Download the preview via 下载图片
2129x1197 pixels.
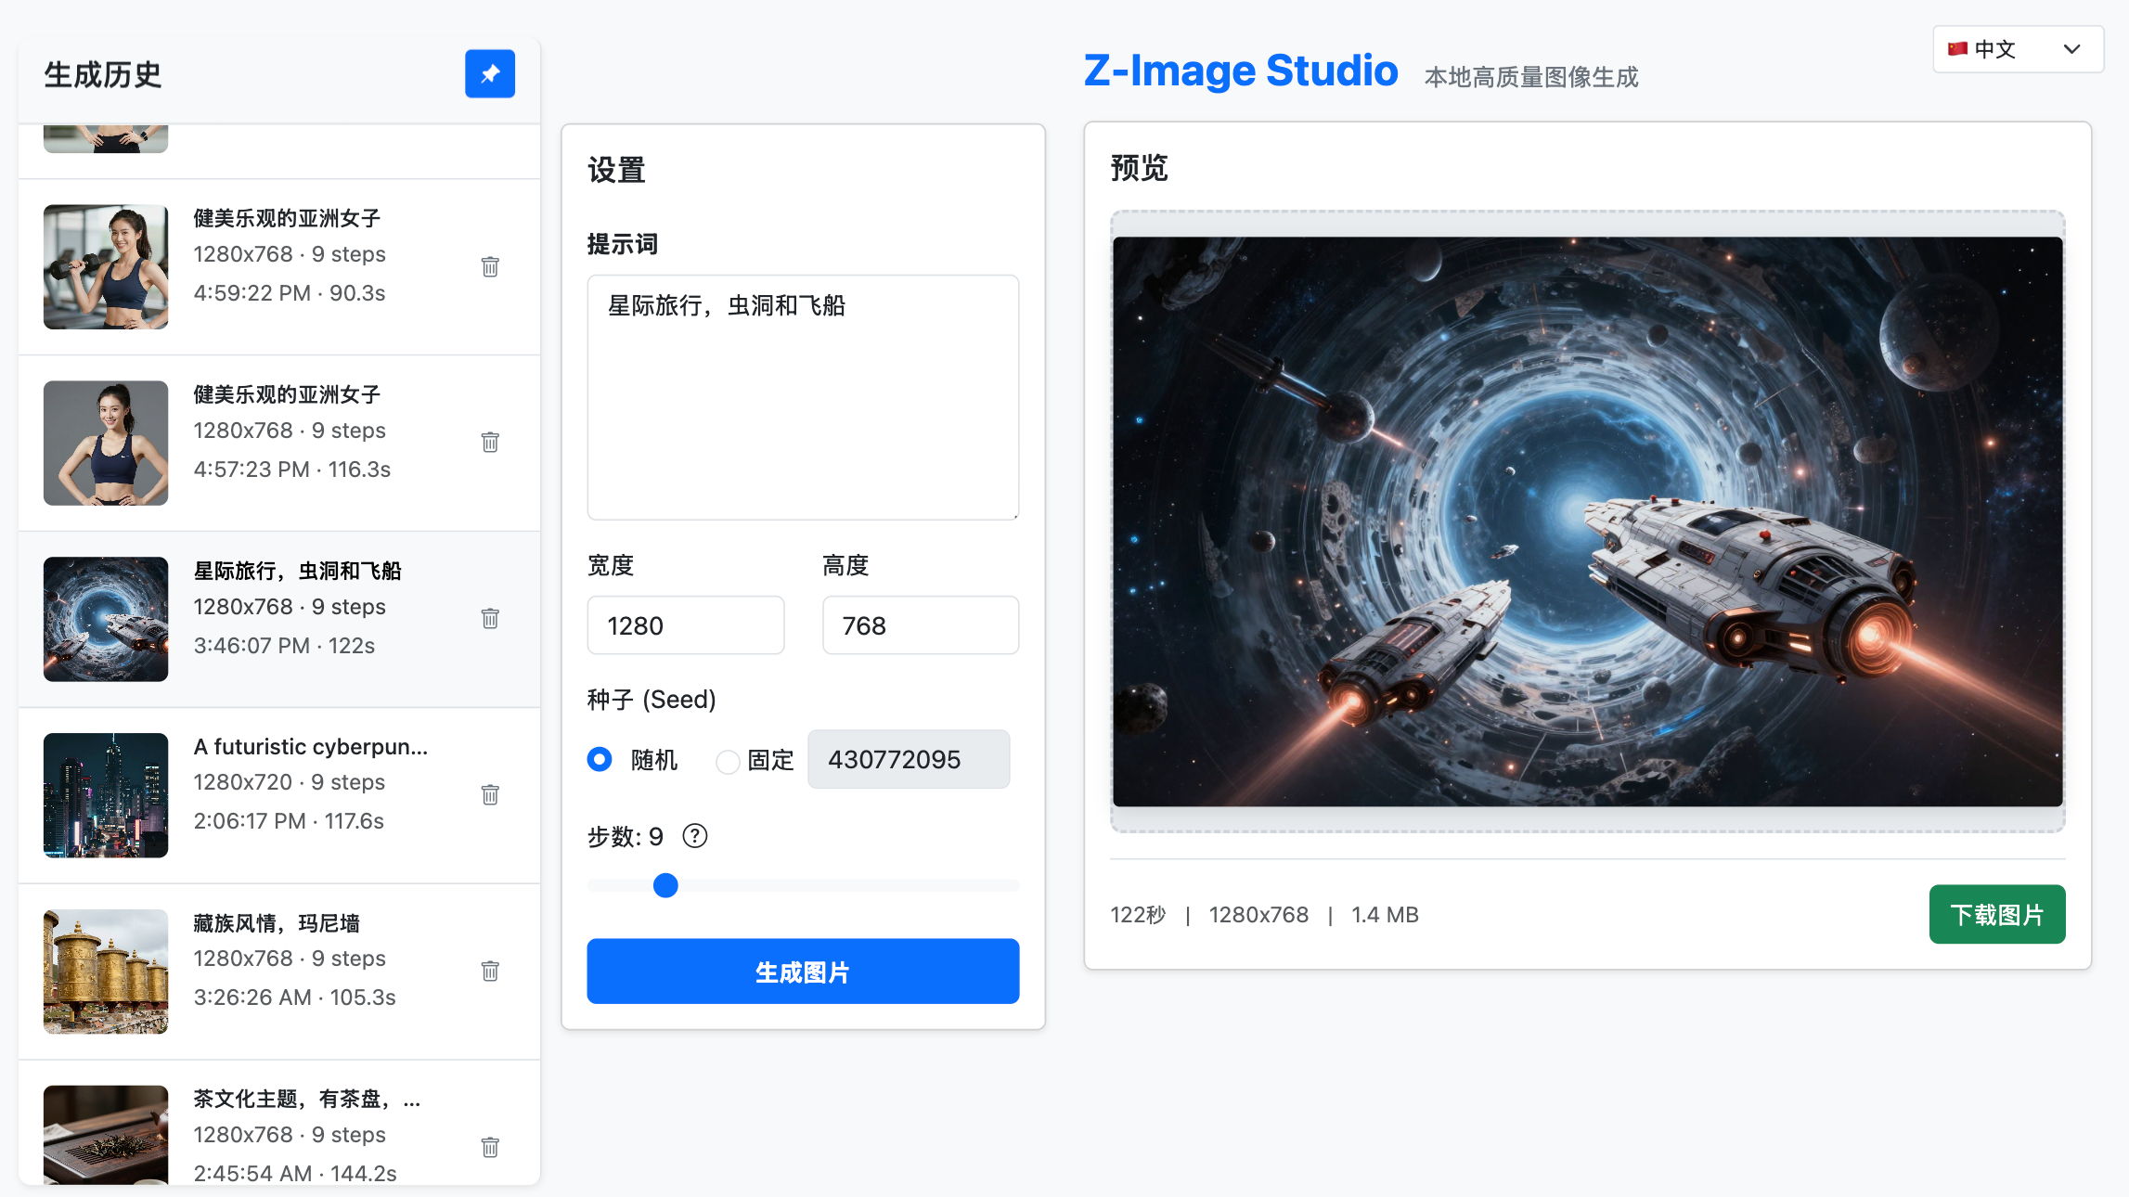[x=1996, y=914]
